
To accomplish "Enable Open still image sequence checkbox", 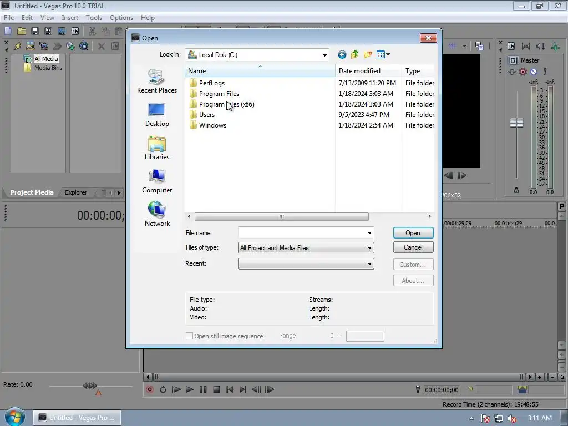I will (189, 336).
